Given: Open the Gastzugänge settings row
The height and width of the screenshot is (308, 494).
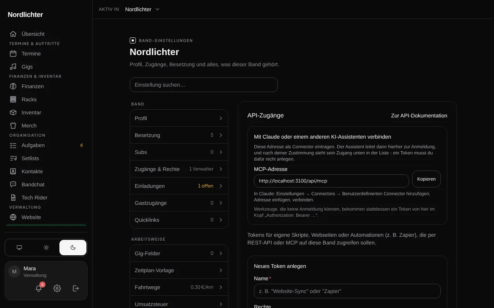Looking at the screenshot, I should click(179, 203).
